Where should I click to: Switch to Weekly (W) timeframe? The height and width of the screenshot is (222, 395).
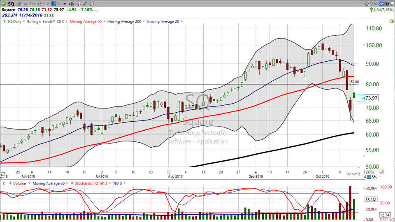pos(59,4)
